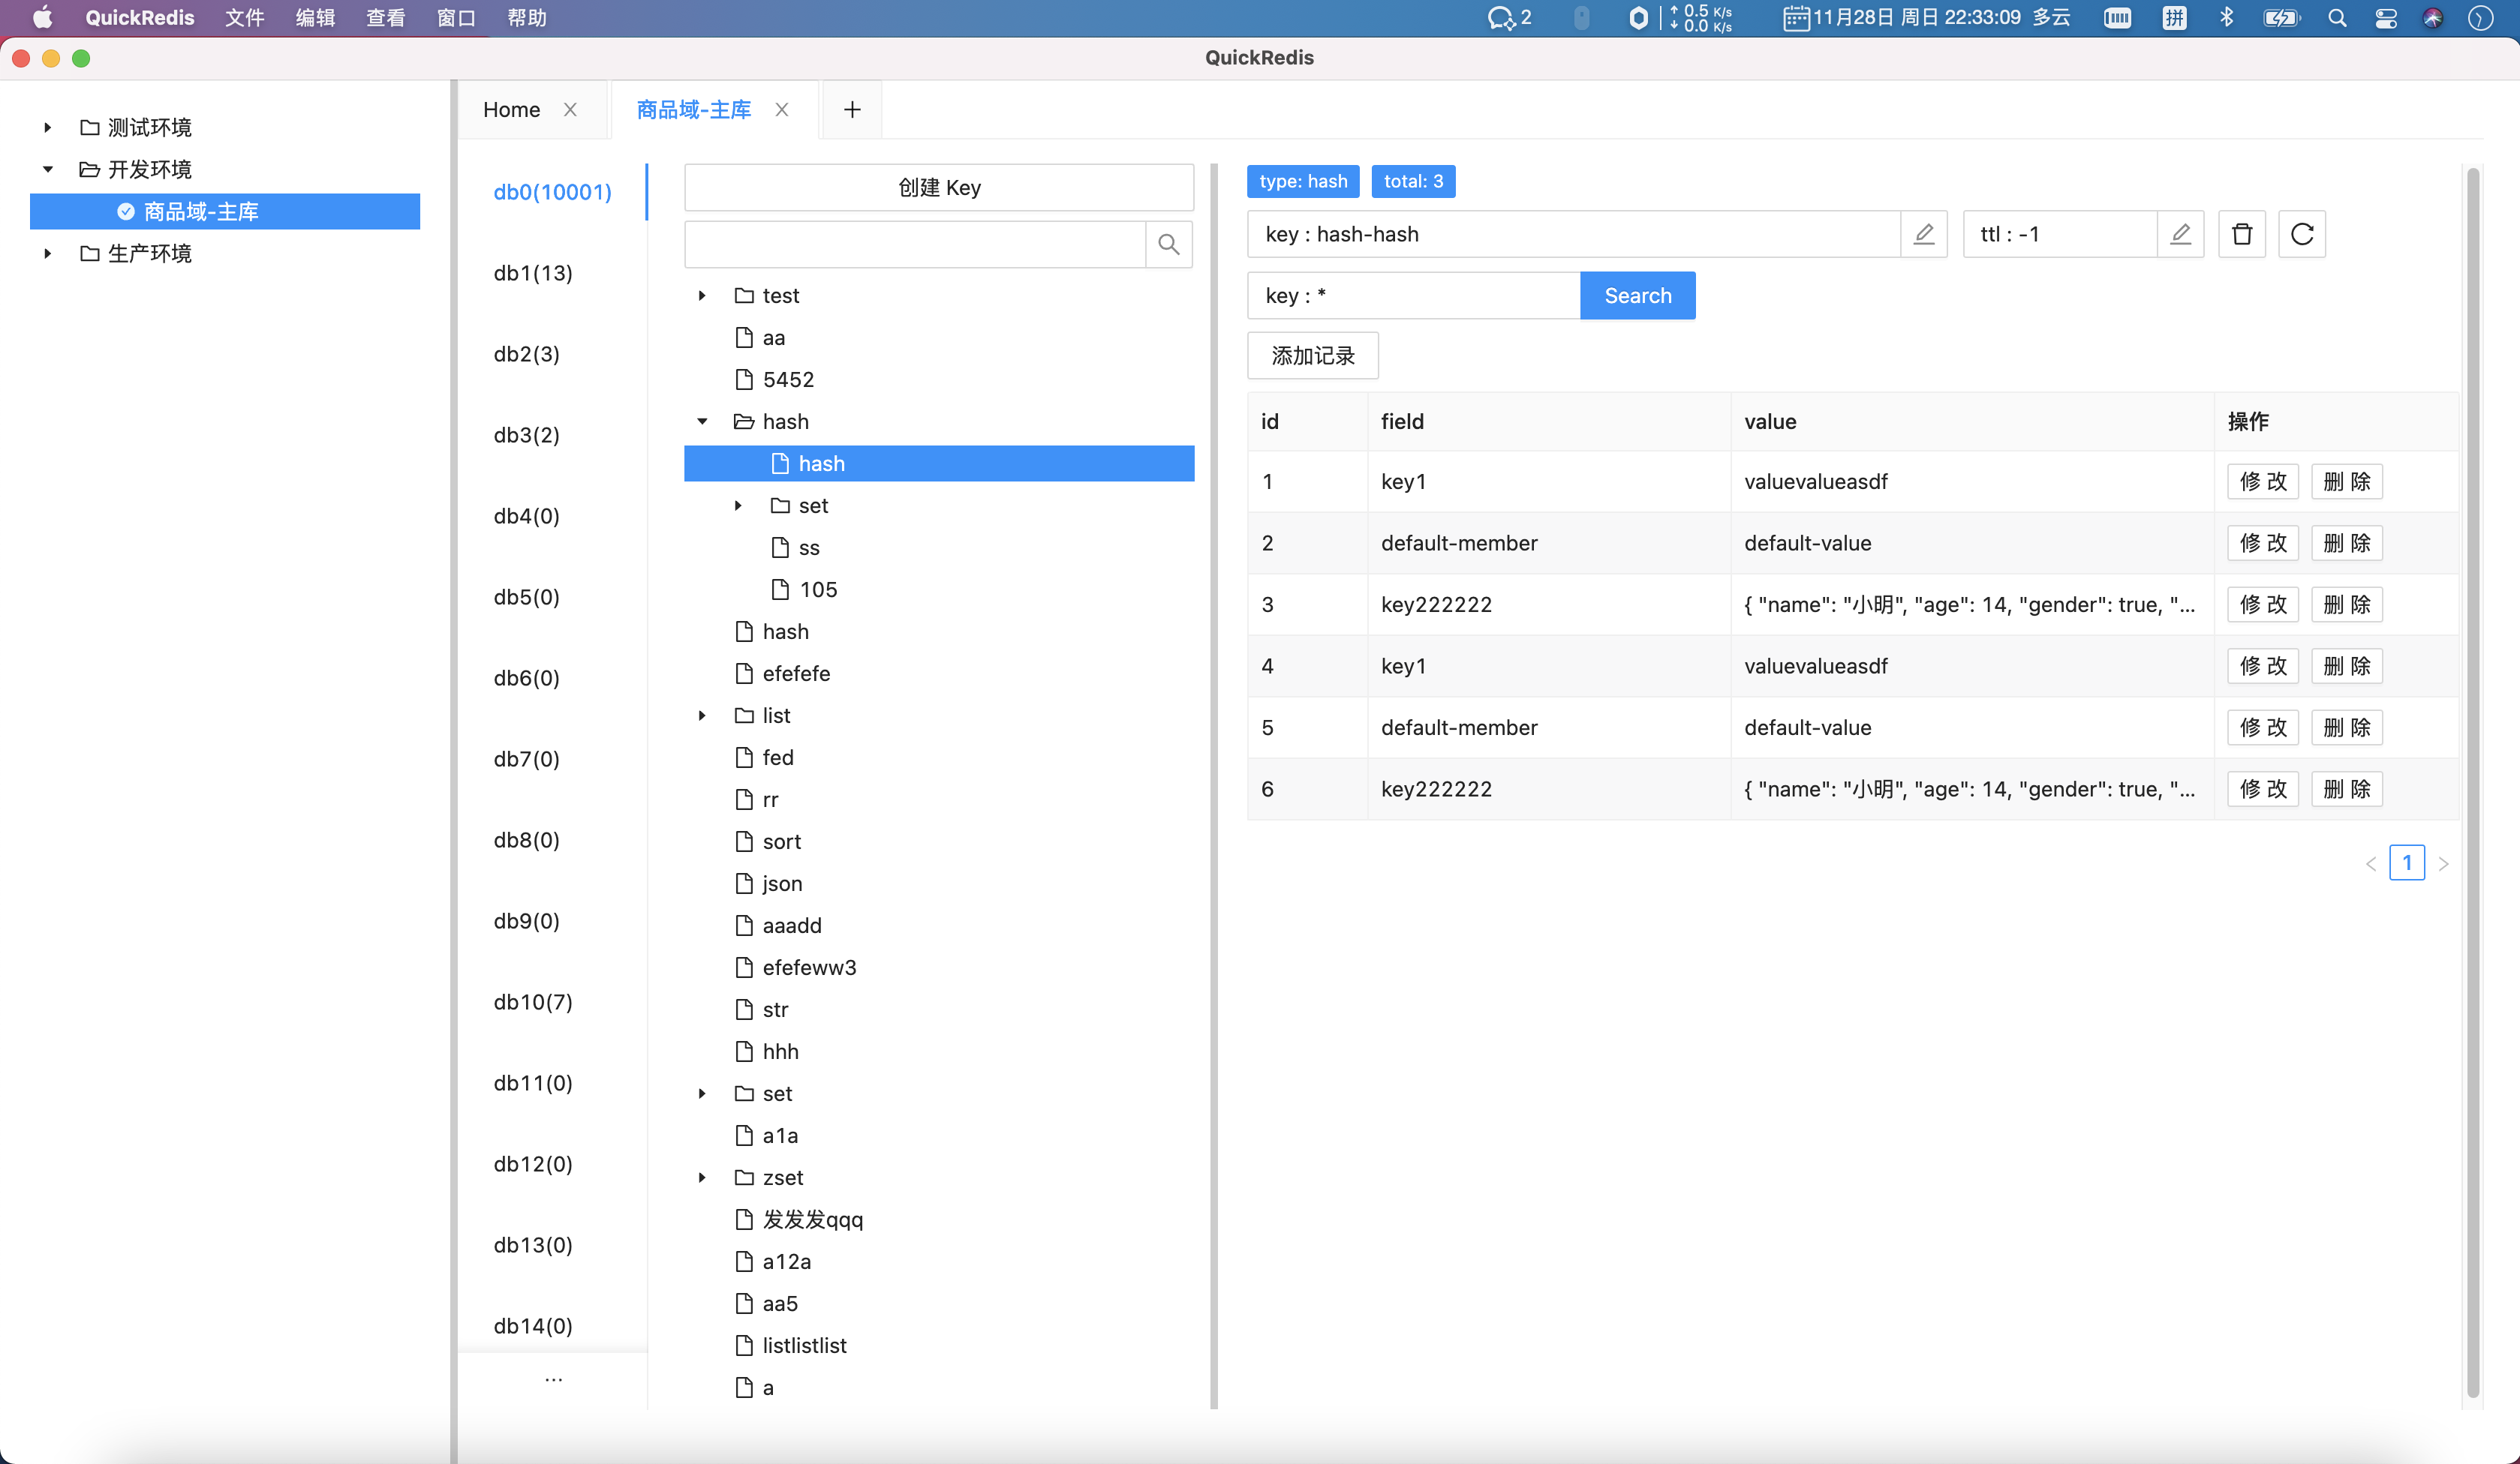Image resolution: width=2520 pixels, height=1464 pixels.
Task: Open the 帮助 menu
Action: 527,18
